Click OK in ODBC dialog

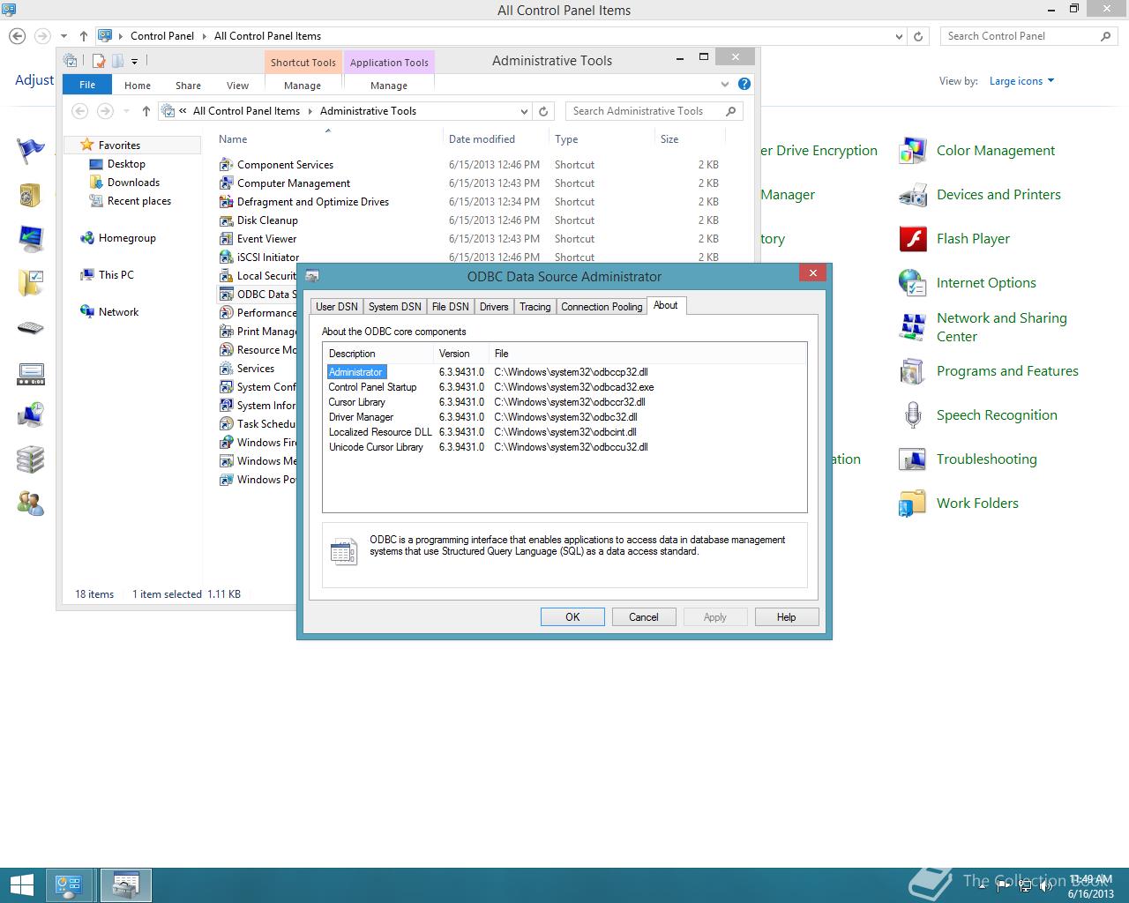pyautogui.click(x=572, y=617)
